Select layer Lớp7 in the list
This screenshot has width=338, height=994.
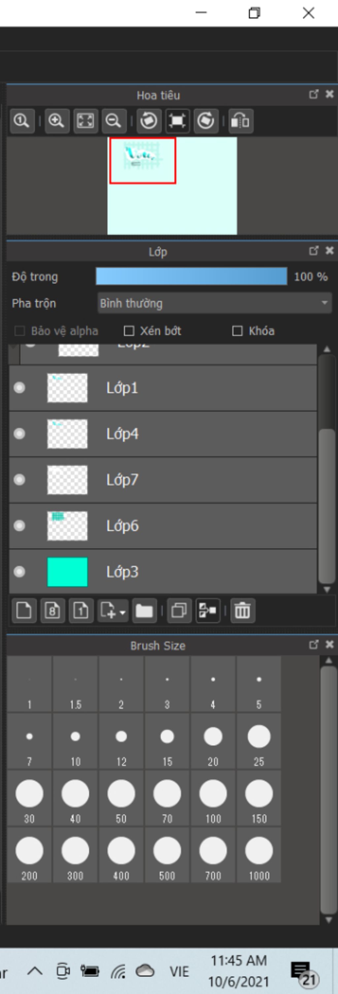(163, 480)
